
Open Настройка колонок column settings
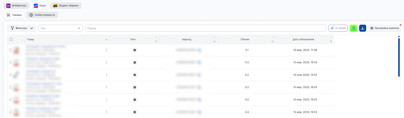click(385, 28)
